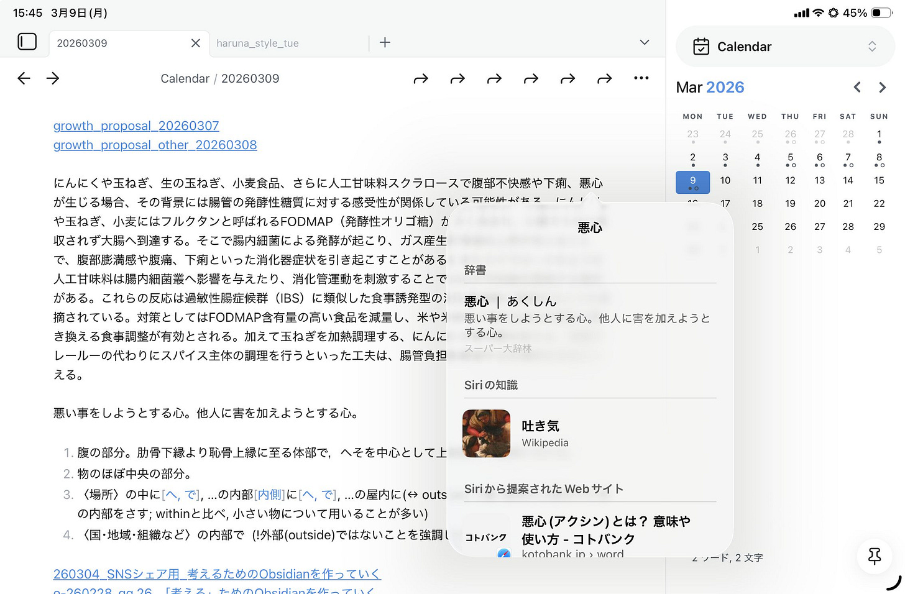Toggle the left sidebar with the sidebar icon
The height and width of the screenshot is (594, 905).
[x=27, y=42]
